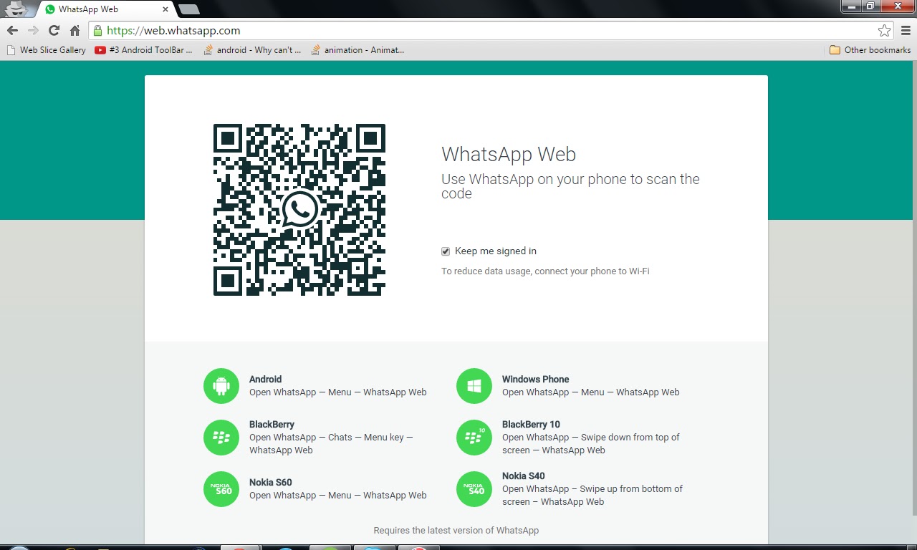917x550 pixels.
Task: Click 'Requires the latest version of WhatsApp'
Action: click(x=456, y=531)
